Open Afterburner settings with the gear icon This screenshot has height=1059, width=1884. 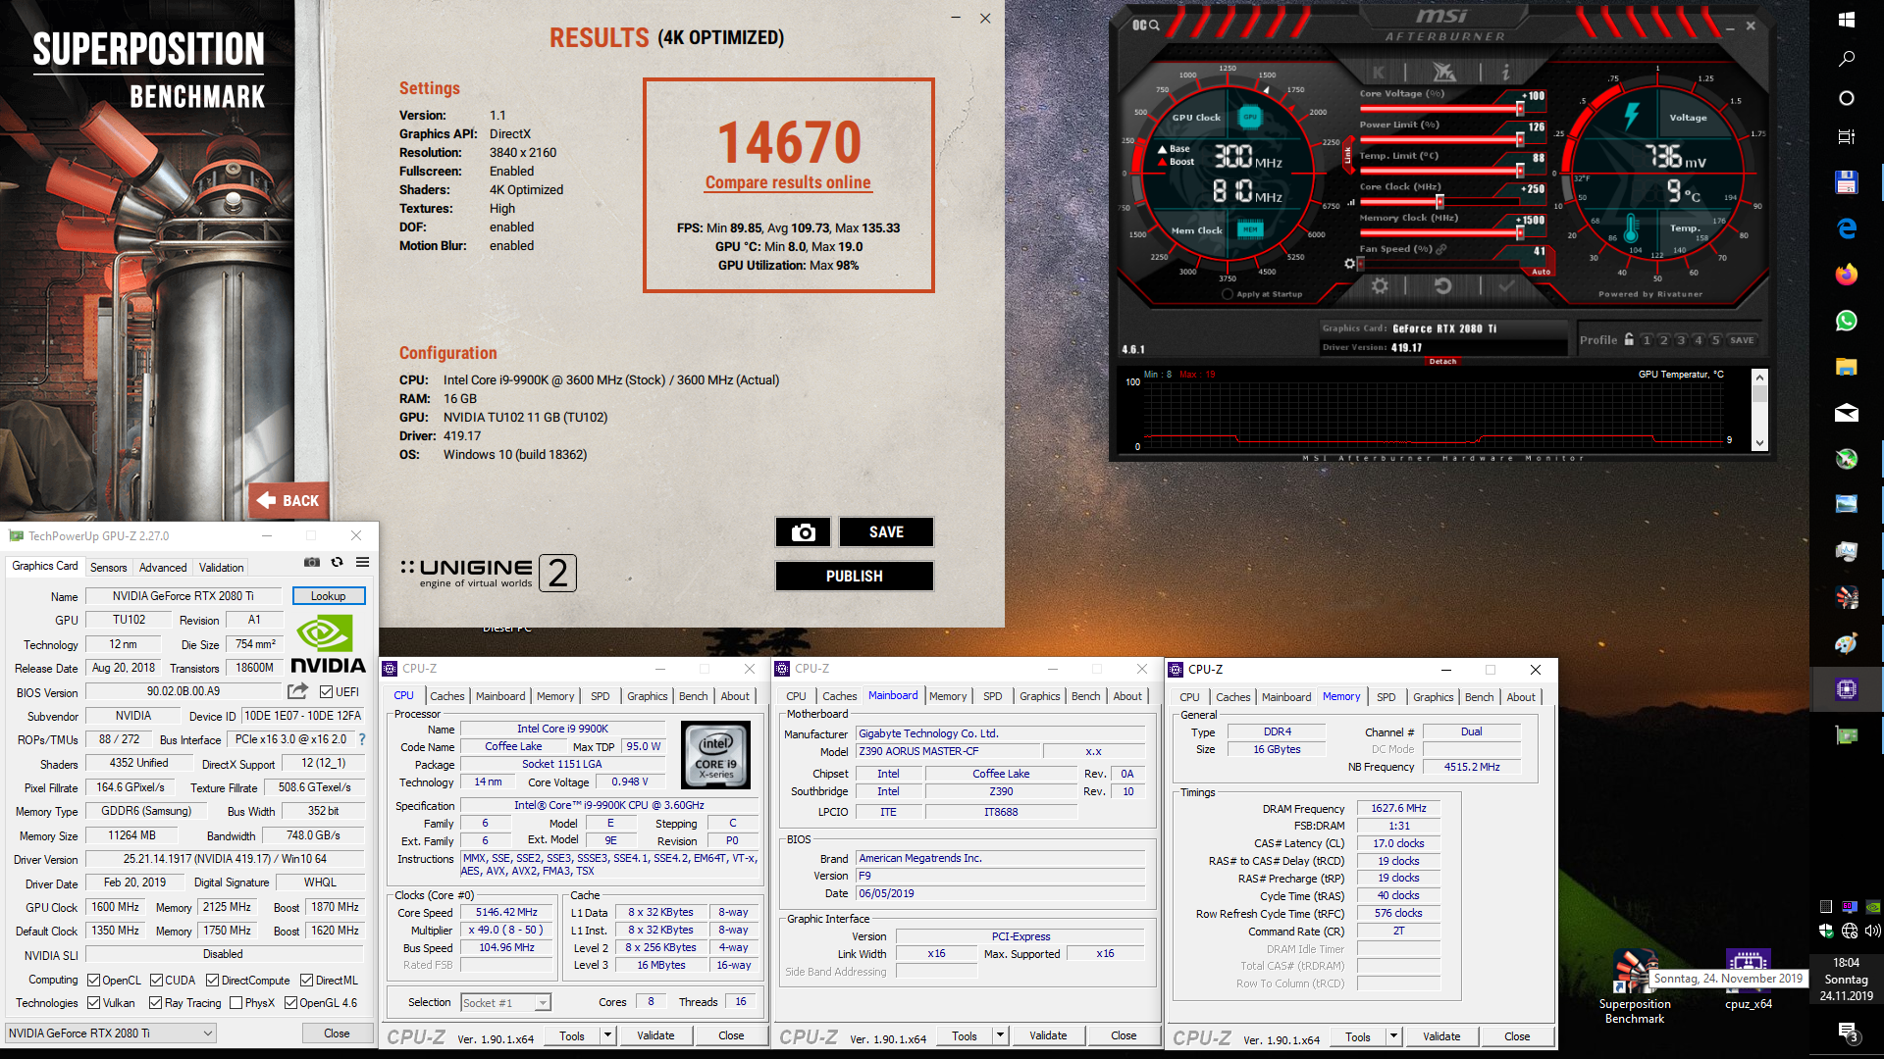pos(1379,285)
